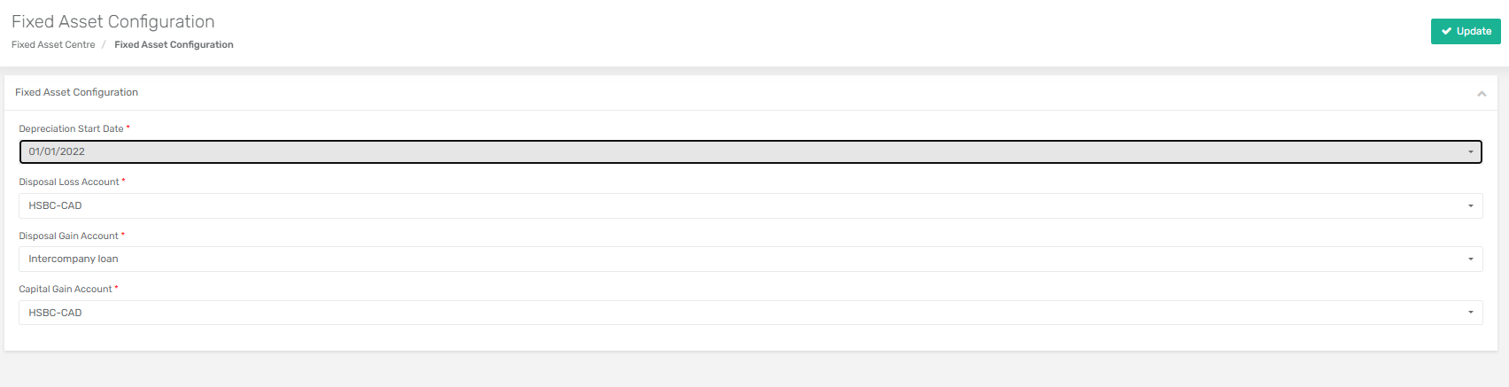This screenshot has height=387, width=1509.
Task: Click the Intercompany loan selected value
Action: pos(74,259)
